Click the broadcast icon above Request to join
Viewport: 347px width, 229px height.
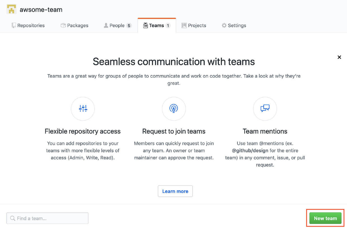[x=174, y=108]
